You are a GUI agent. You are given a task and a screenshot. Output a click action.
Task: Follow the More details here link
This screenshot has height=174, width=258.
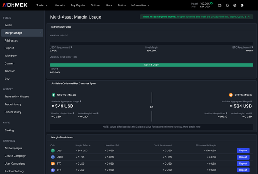point(191,127)
